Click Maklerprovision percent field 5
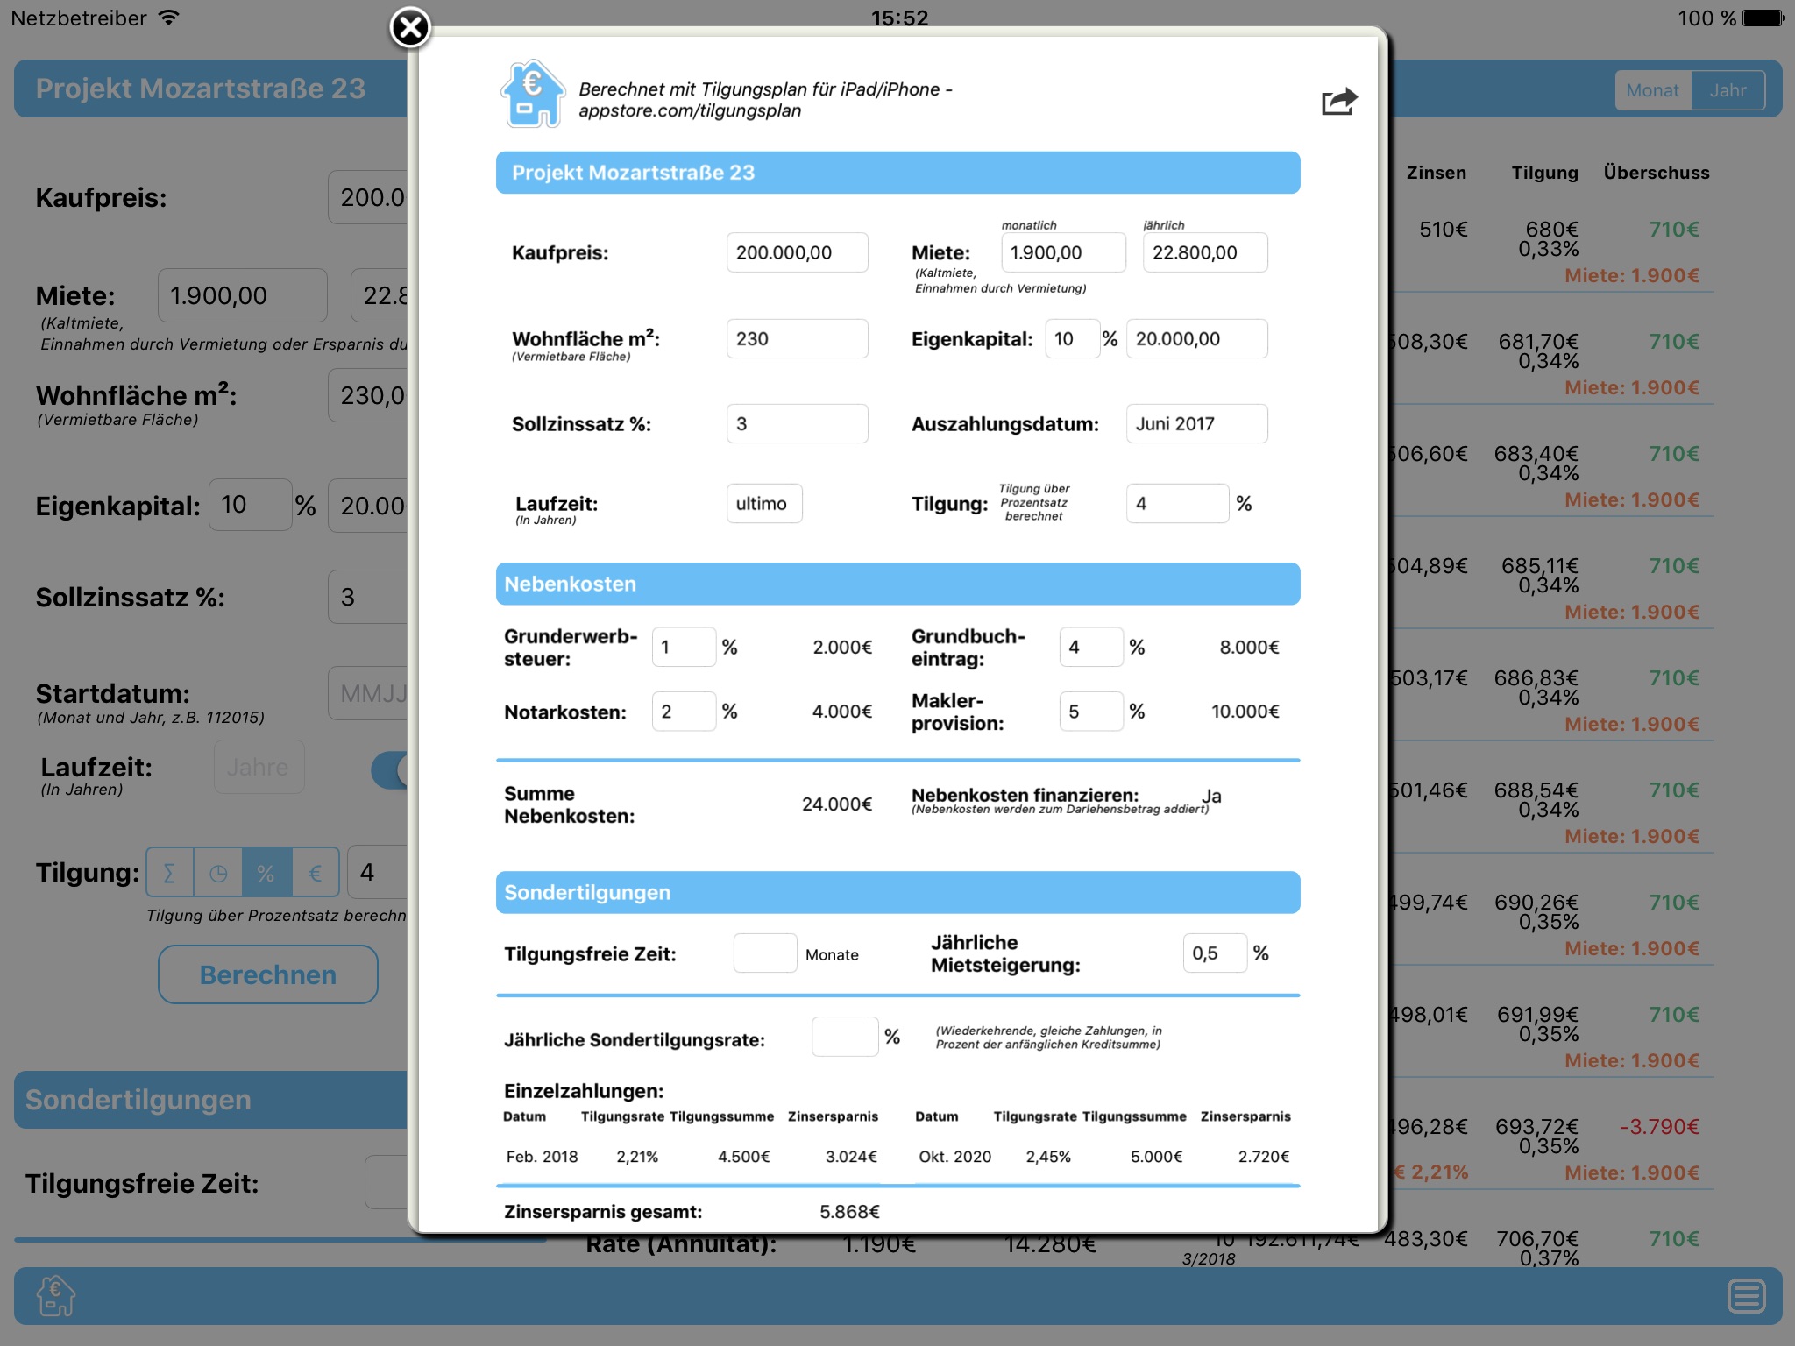 (1091, 711)
